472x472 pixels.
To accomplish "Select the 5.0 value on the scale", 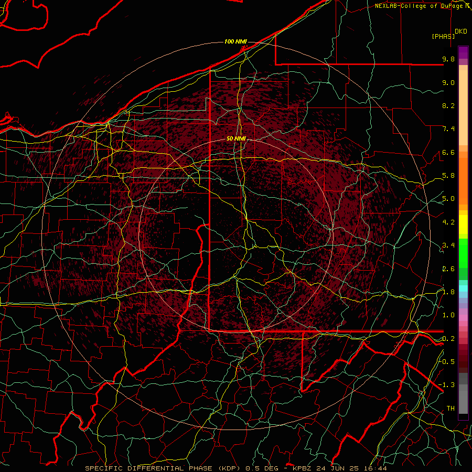I will point(448,199).
